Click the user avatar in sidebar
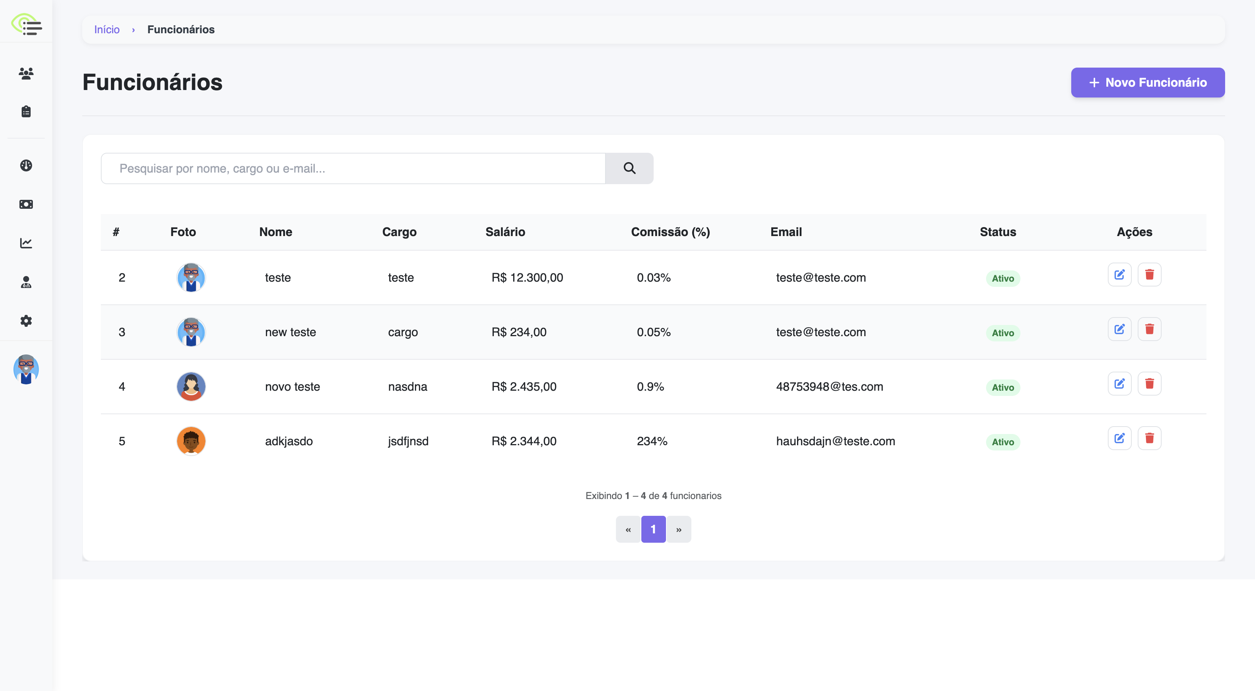Screen dimensions: 1255x691 coord(26,369)
